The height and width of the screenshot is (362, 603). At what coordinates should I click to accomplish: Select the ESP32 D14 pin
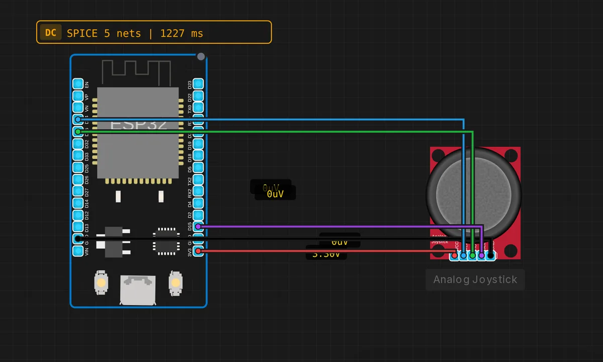[78, 204]
